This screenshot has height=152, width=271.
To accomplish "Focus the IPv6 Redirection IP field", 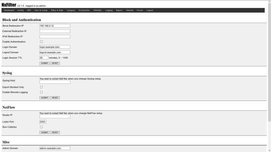I will [x=55, y=36].
